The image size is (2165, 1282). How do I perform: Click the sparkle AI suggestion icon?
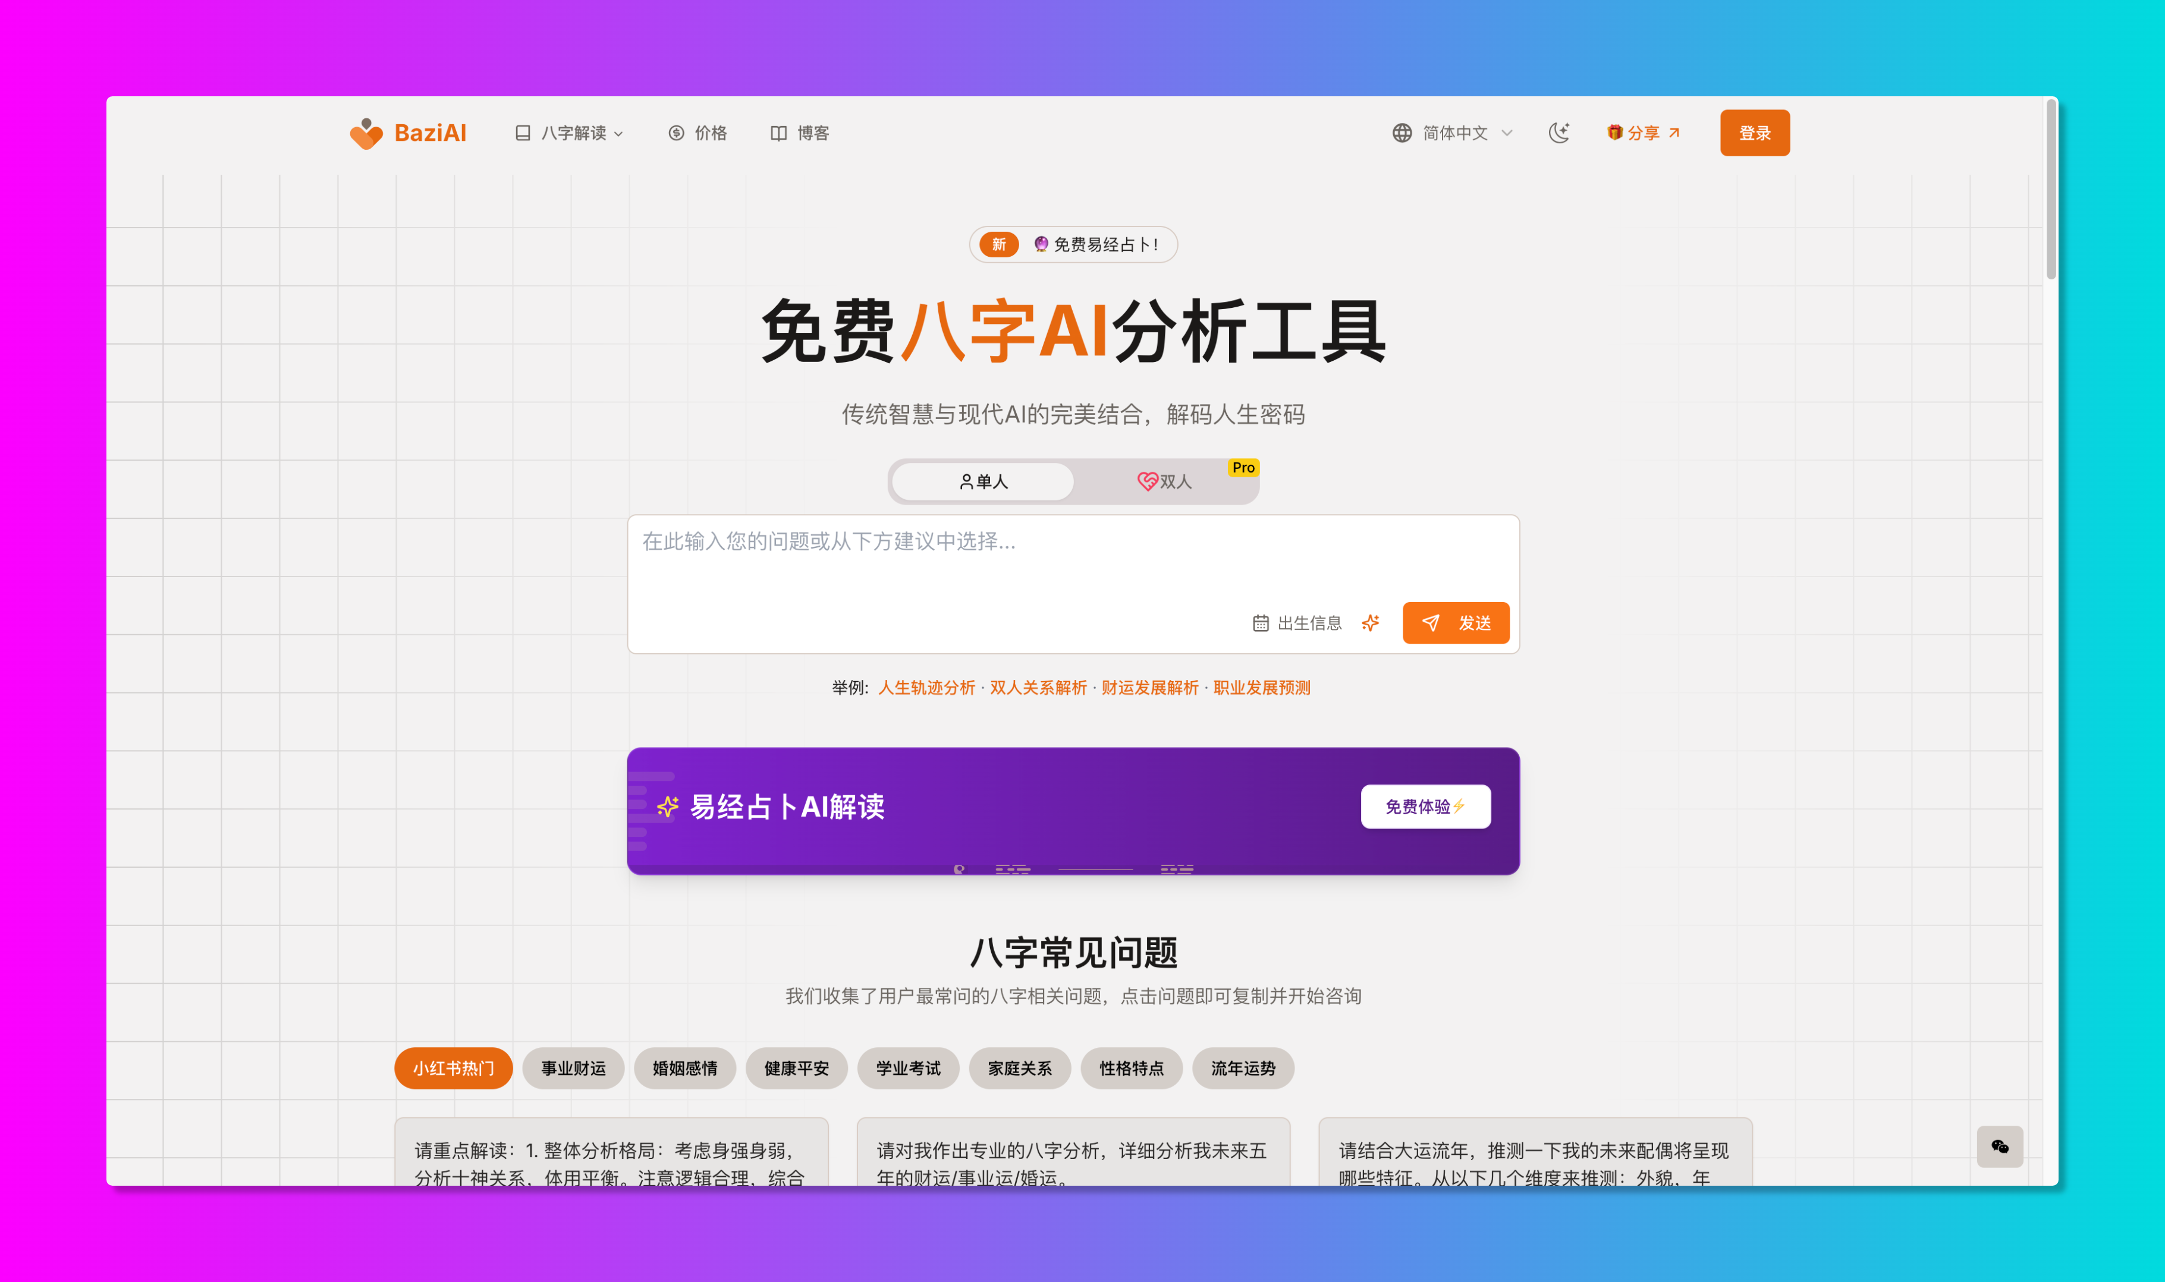click(1371, 623)
